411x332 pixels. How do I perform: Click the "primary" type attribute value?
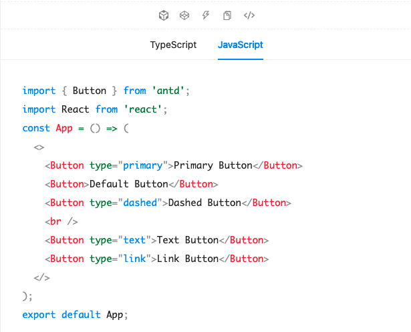pyautogui.click(x=145, y=165)
